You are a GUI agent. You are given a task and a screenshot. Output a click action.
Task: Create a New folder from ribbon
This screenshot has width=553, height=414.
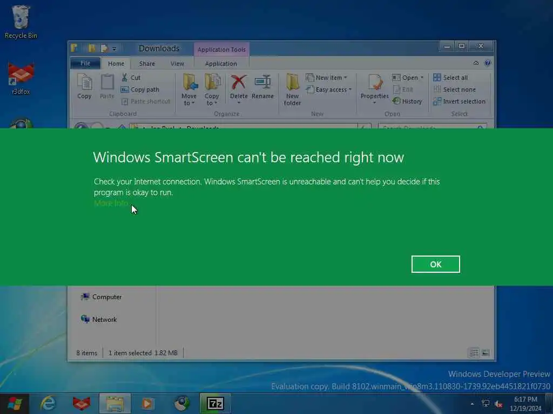(292, 89)
